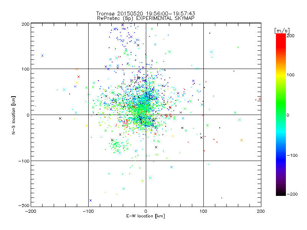
Task: Click the colorbar label '100'
Action: pos(290,75)
